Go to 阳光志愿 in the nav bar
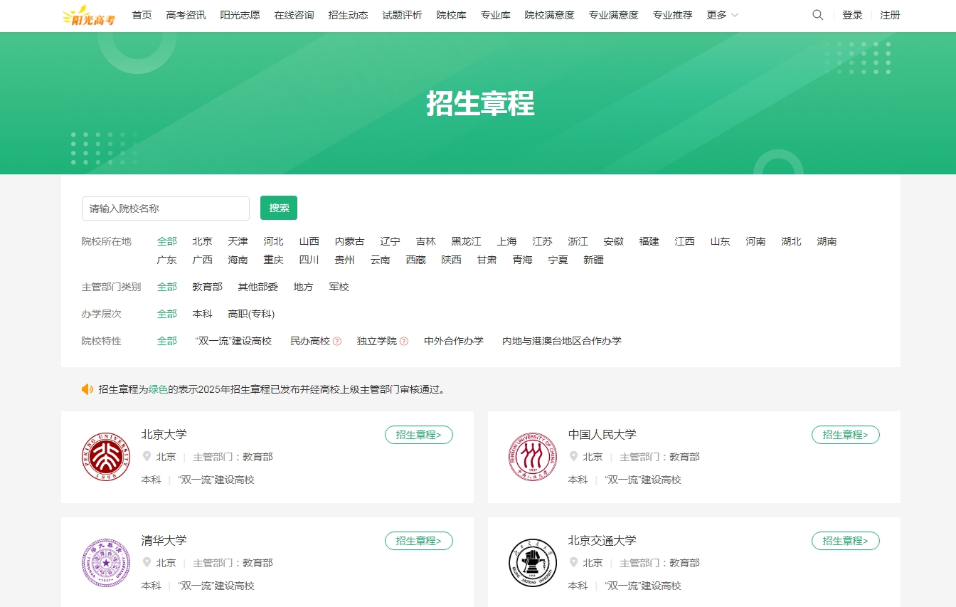Viewport: 956px width, 607px height. pos(240,15)
